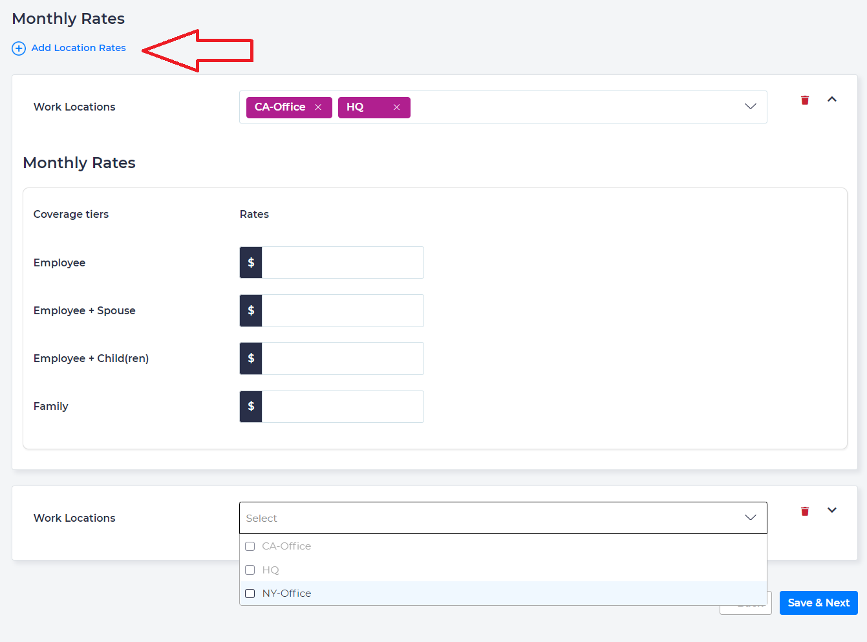The image size is (867, 642).
Task: Close the open Select work locations dropdown
Action: point(750,518)
